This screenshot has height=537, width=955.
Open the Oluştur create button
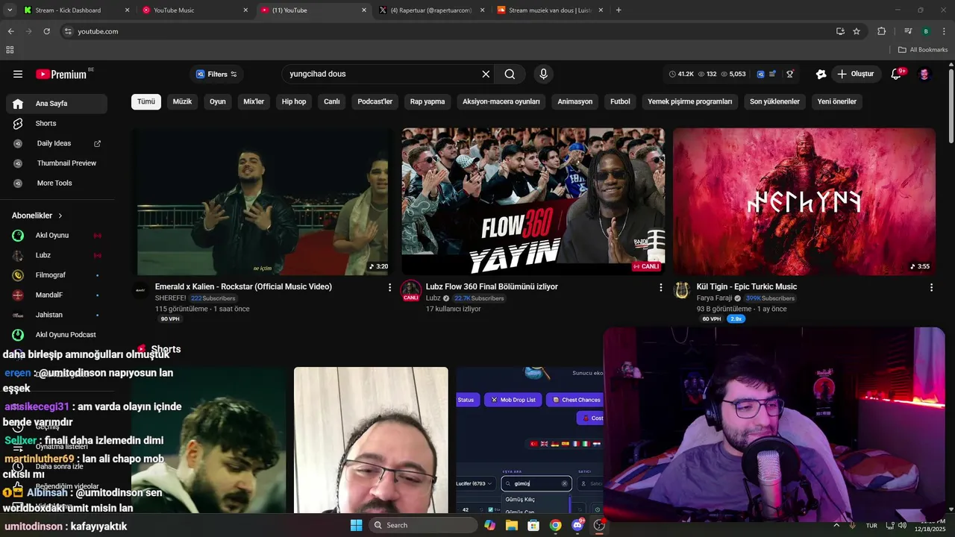[x=855, y=74]
